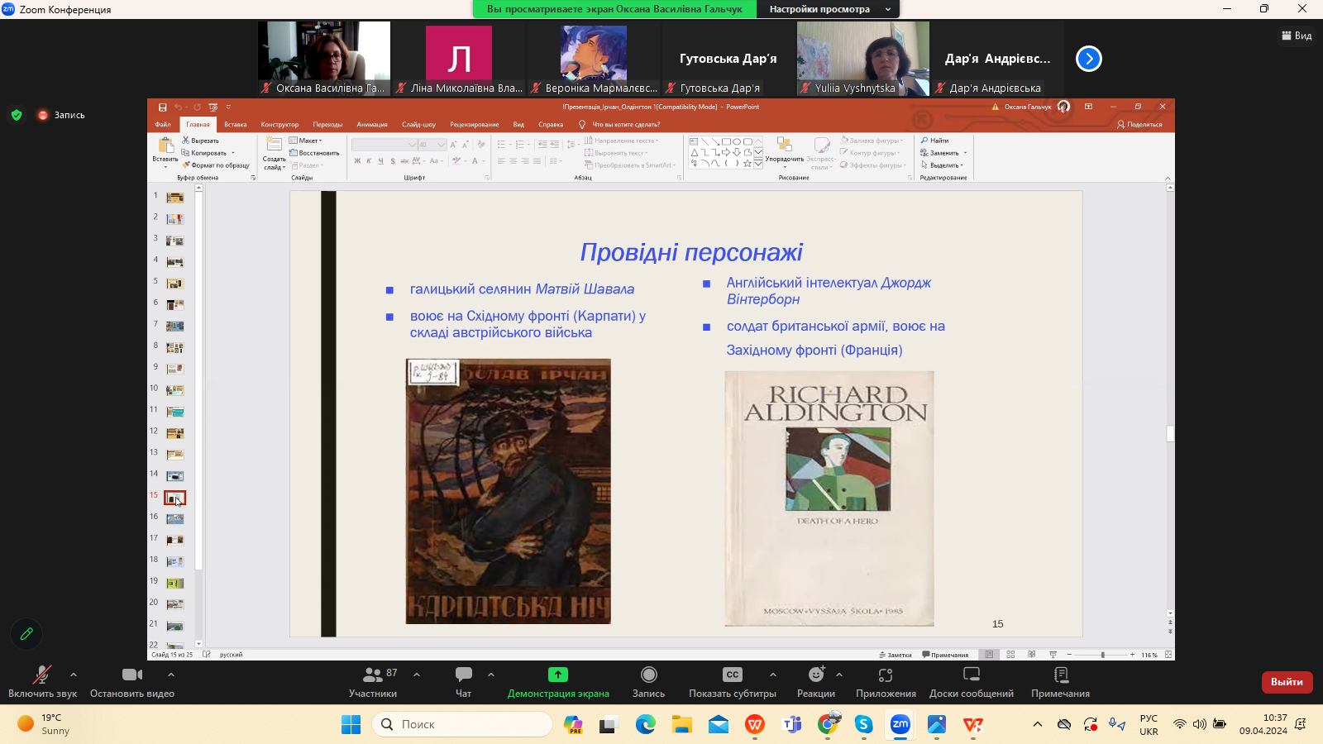Image resolution: width=1323 pixels, height=744 pixels.
Task: Open Microsoft Edge from the taskbar
Action: tap(645, 725)
